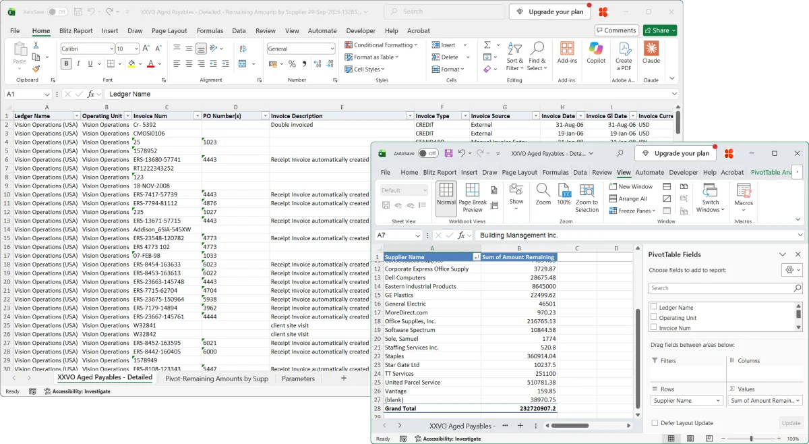
Task: Click Zoom to Selection icon
Action: coord(587,197)
